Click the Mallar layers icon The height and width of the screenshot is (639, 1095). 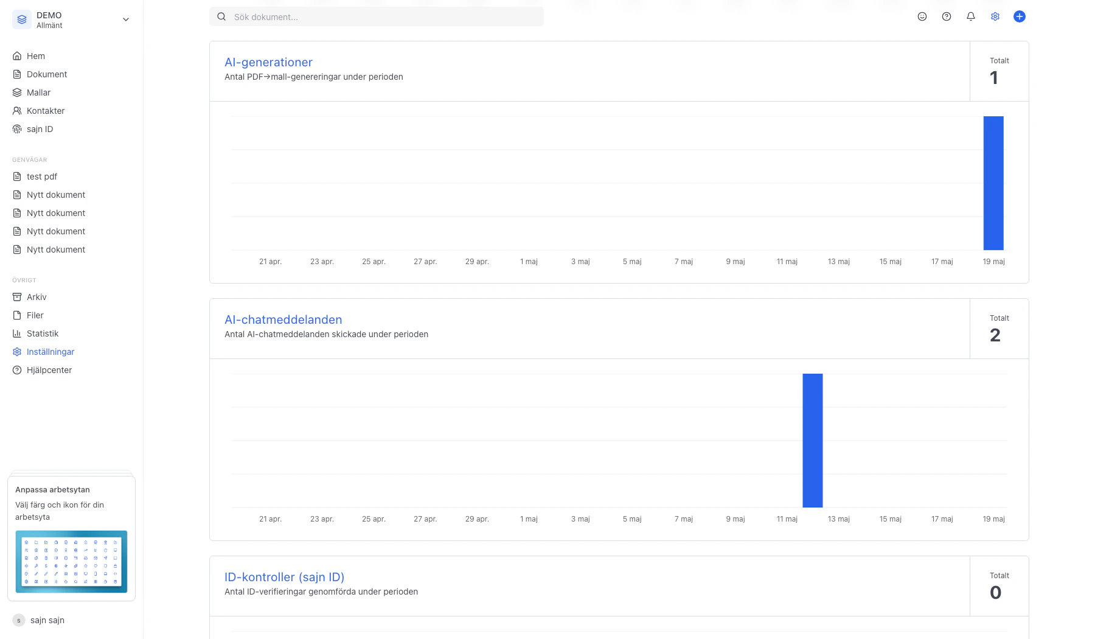click(x=17, y=93)
